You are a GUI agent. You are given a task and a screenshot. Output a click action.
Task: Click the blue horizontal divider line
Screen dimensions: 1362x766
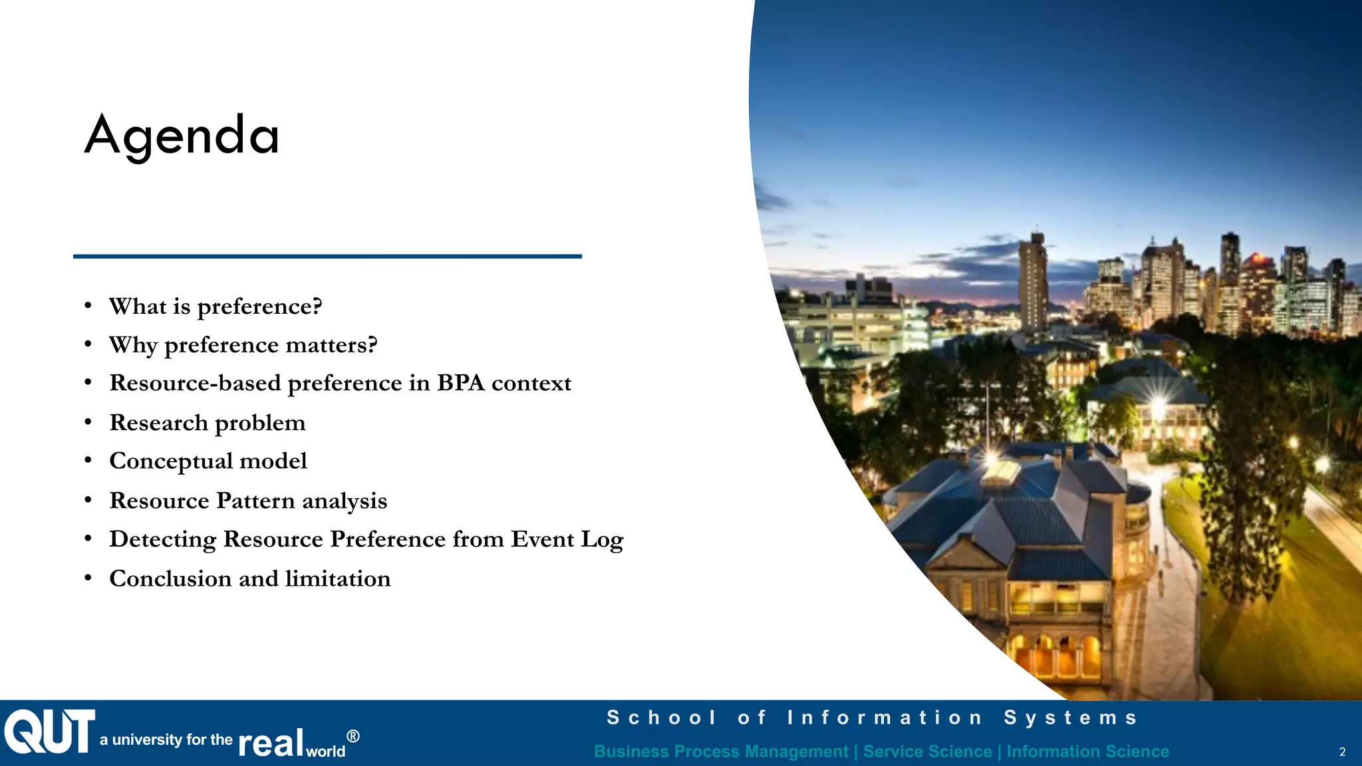[x=327, y=256]
